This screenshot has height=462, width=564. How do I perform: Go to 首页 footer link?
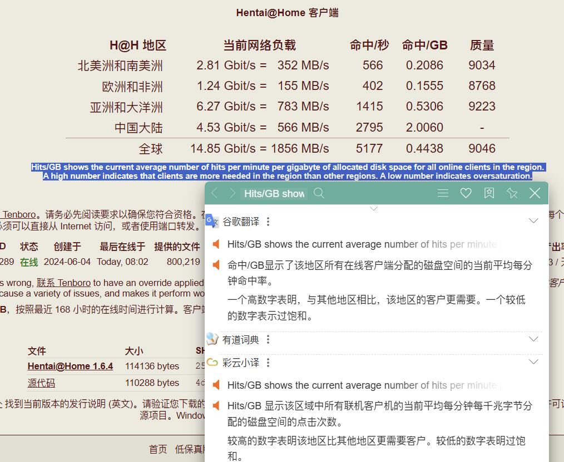158,449
